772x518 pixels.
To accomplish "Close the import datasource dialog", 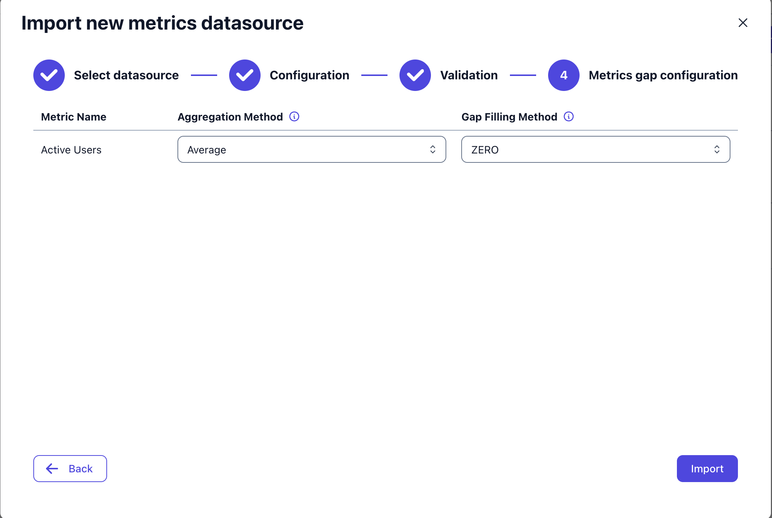I will 743,23.
